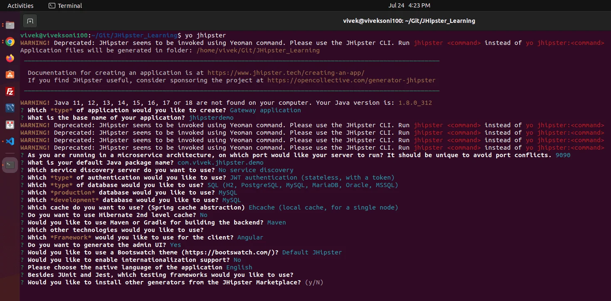Click the 'jhipsterdemo' base name answer
This screenshot has width=611, height=301.
point(211,118)
